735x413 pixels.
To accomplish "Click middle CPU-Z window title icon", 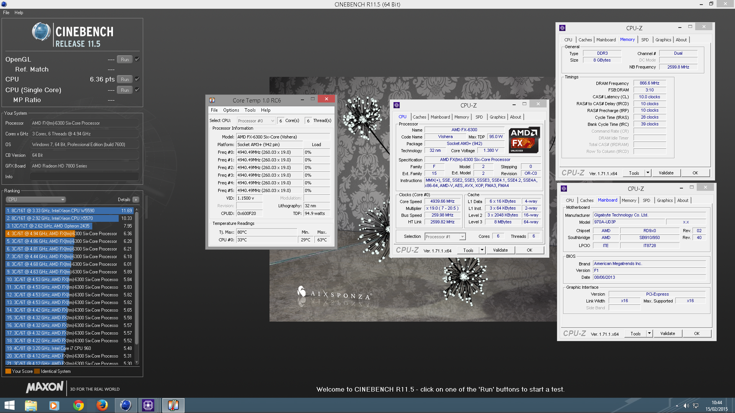I will [397, 105].
